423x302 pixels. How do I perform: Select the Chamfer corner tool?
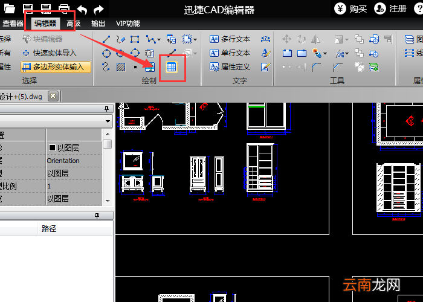(337, 67)
